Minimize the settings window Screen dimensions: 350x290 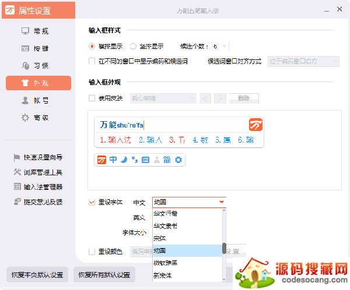(x=327, y=10)
